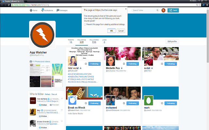Switch to the Likes tab
This screenshot has height=130, width=209.
104,41
